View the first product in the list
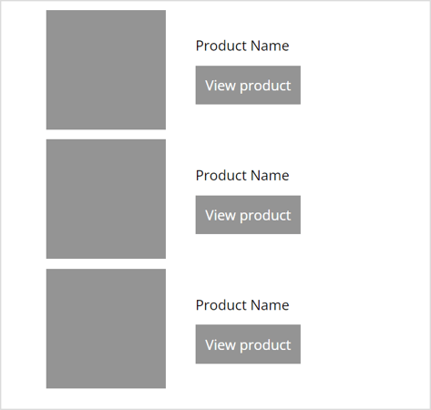This screenshot has width=431, height=410. (x=248, y=85)
